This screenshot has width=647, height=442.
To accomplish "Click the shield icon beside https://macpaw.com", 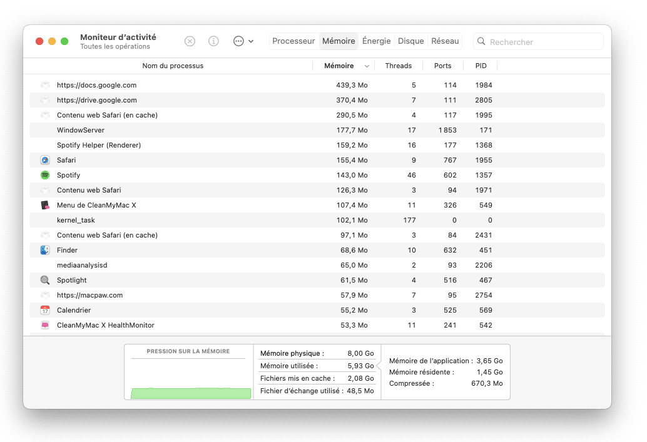I will (45, 295).
